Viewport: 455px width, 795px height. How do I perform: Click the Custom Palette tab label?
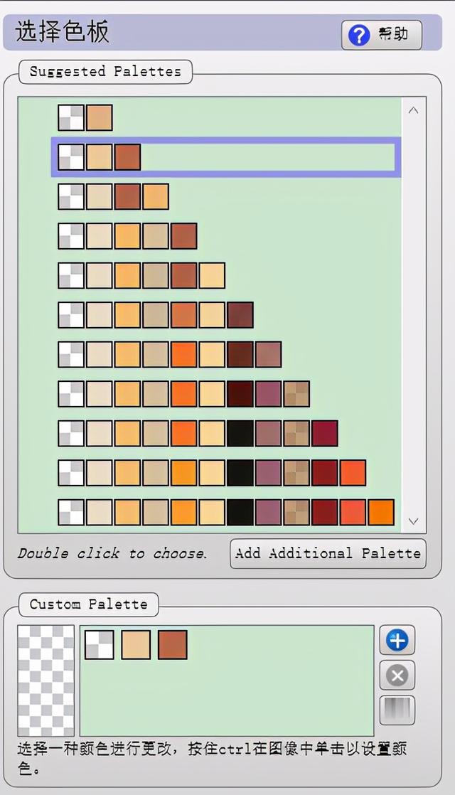click(x=89, y=604)
